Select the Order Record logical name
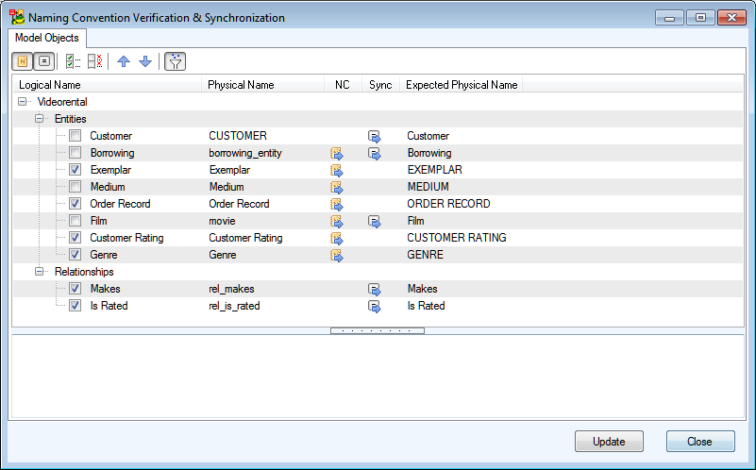Image resolution: width=756 pixels, height=470 pixels. point(120,204)
